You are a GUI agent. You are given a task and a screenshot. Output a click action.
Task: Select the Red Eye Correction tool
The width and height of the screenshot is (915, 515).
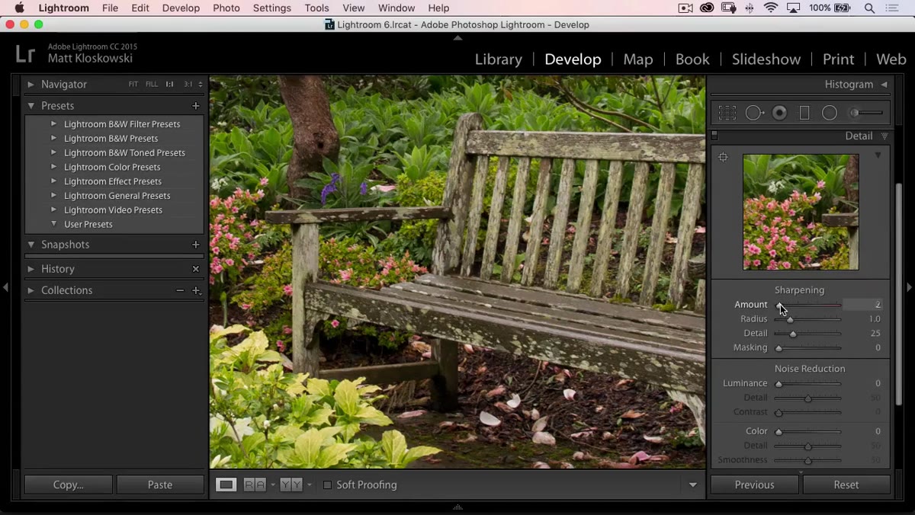point(779,113)
